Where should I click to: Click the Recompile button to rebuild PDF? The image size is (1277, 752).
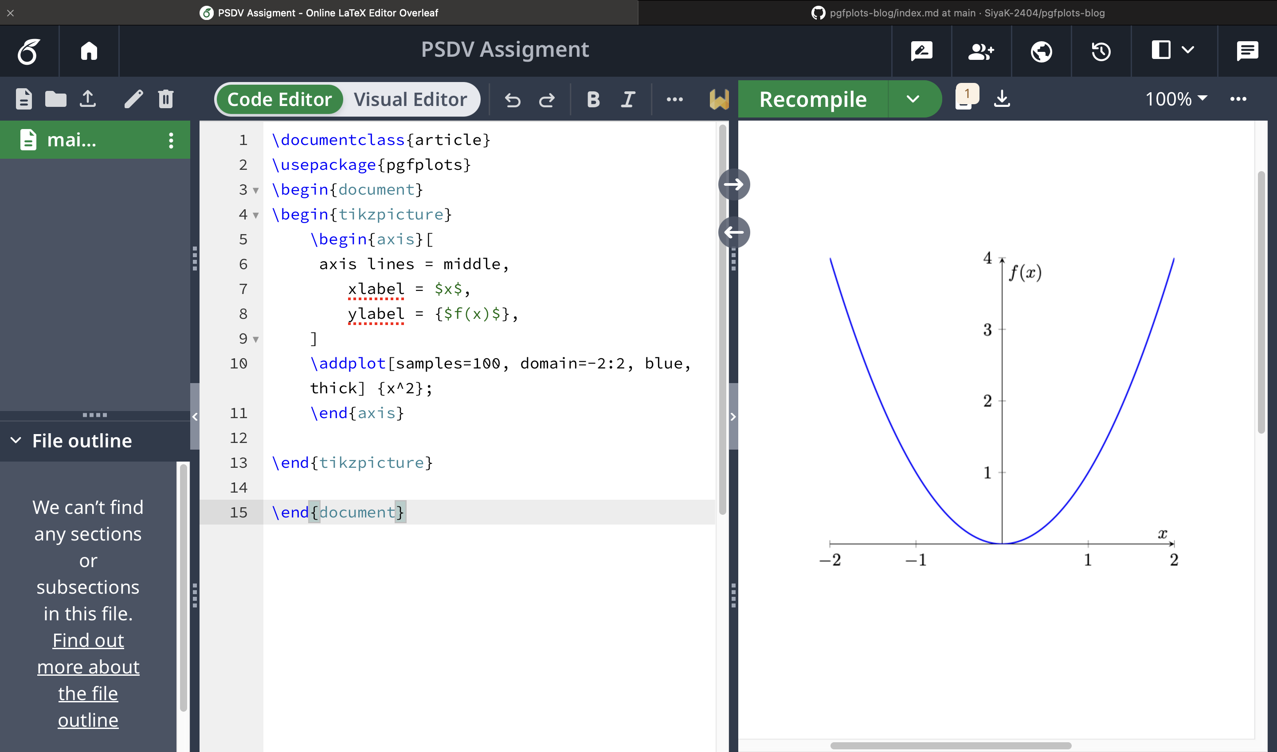(812, 98)
